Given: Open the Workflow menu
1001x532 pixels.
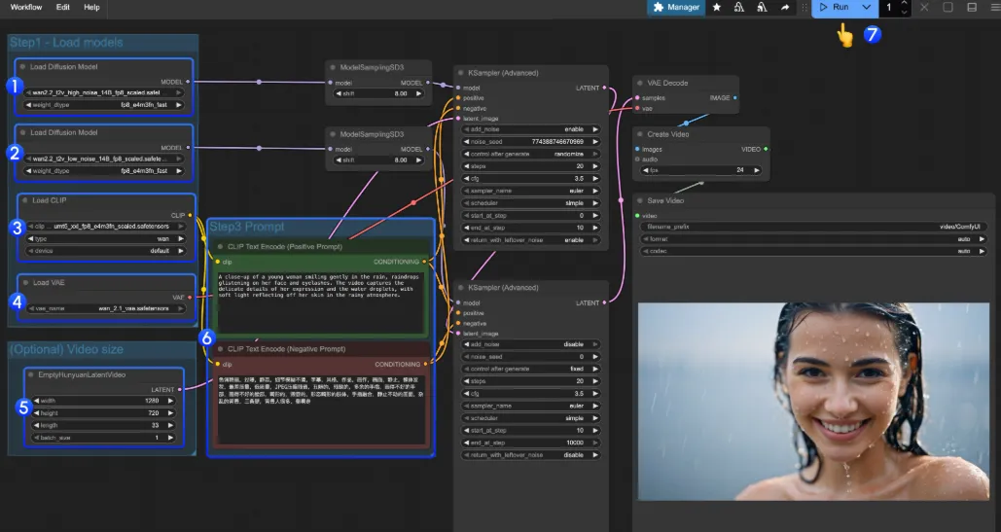Looking at the screenshot, I should (26, 7).
